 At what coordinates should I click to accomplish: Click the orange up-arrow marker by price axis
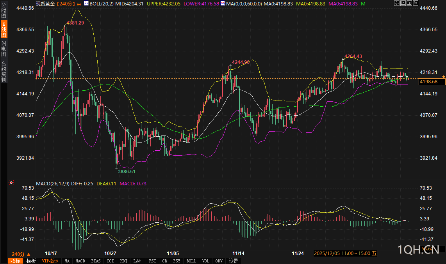click(x=444, y=76)
